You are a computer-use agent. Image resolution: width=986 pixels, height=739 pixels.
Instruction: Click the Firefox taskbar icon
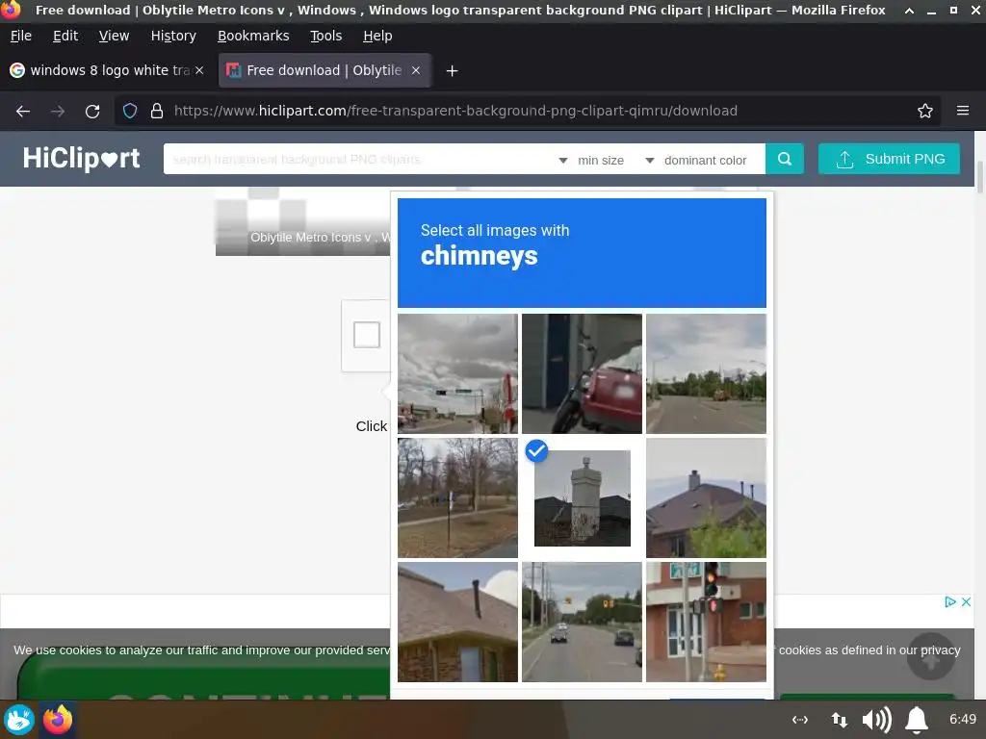(58, 720)
